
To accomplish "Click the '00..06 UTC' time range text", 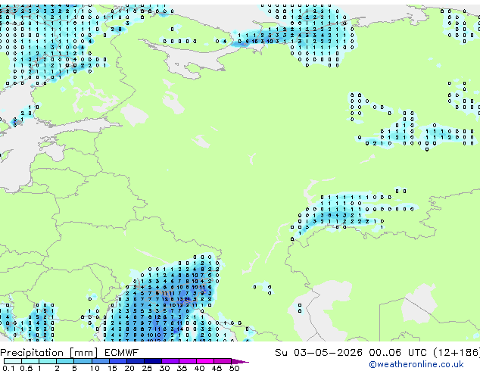I will coord(397,353).
